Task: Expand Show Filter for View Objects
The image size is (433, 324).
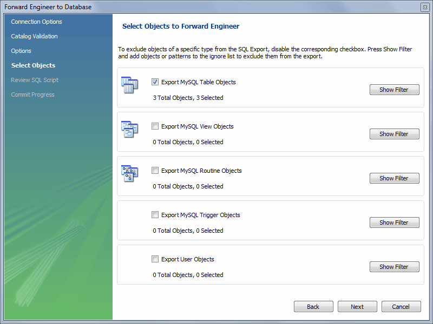Action: (x=394, y=134)
